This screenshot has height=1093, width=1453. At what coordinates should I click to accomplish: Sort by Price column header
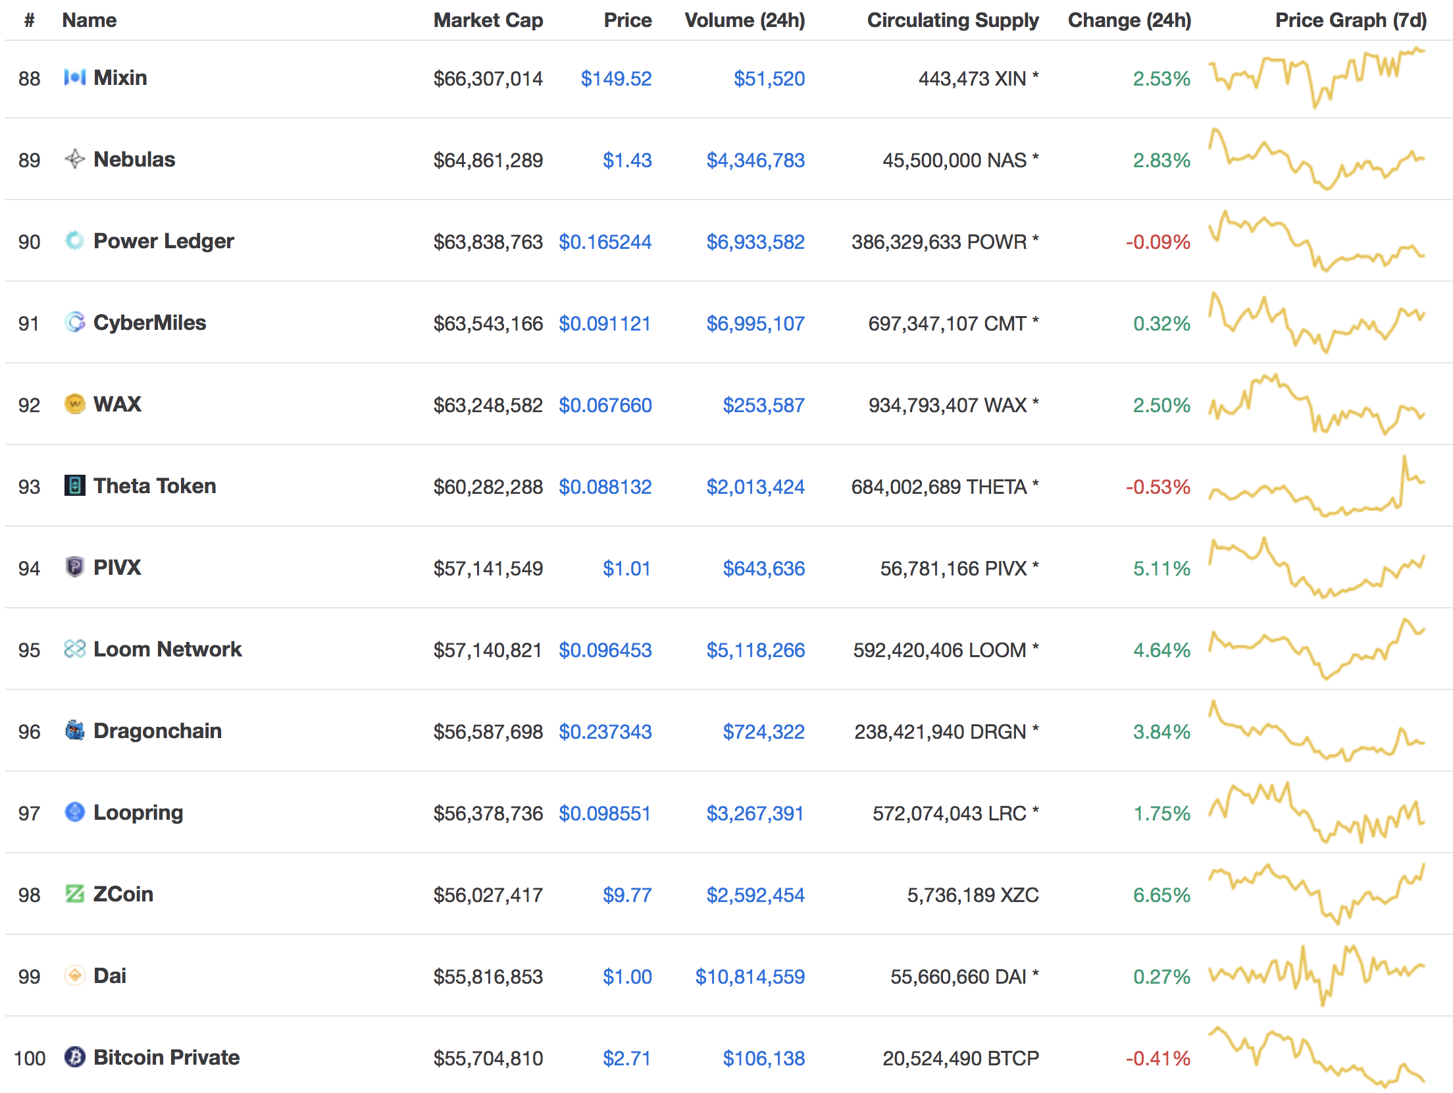(x=628, y=20)
